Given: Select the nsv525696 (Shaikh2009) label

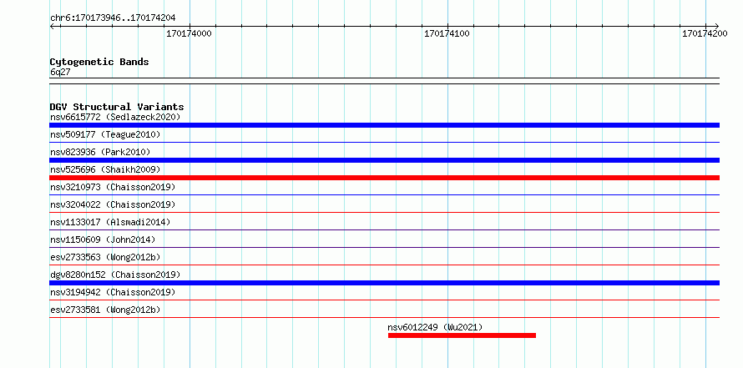Looking at the screenshot, I should pyautogui.click(x=105, y=169).
